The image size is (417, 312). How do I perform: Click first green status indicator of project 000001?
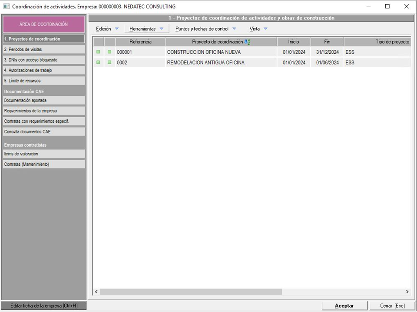coord(98,52)
